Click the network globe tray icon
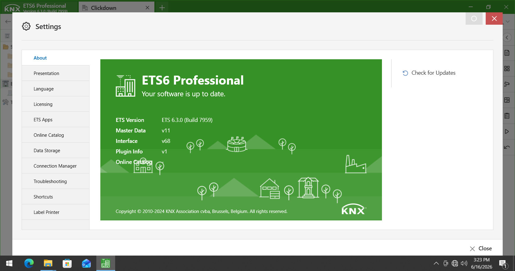The width and height of the screenshot is (515, 271). pyautogui.click(x=455, y=263)
